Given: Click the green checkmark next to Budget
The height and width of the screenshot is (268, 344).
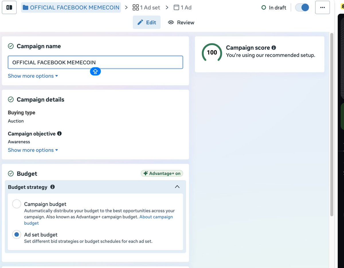Looking at the screenshot, I should pos(11,173).
